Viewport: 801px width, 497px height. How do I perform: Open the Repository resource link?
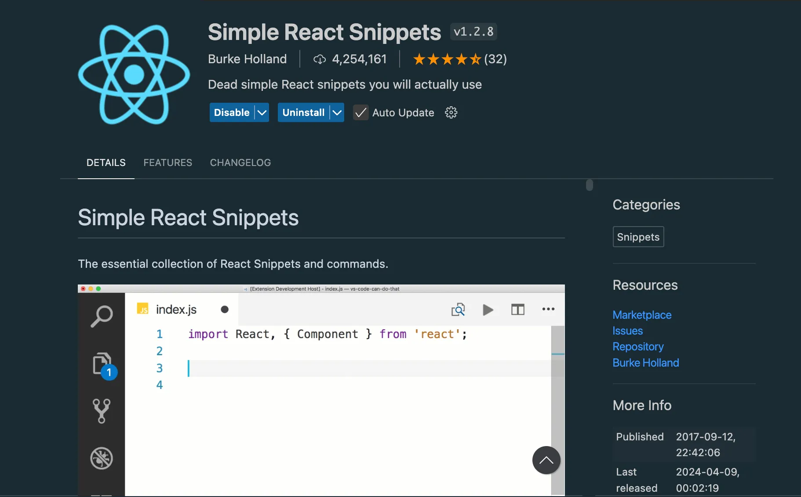click(638, 347)
